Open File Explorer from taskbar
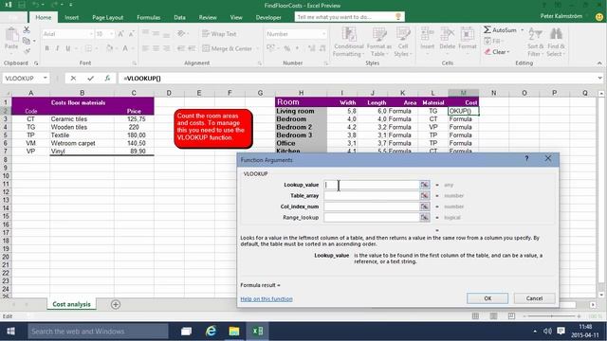Viewport: 607px width, 341px height. tap(234, 332)
